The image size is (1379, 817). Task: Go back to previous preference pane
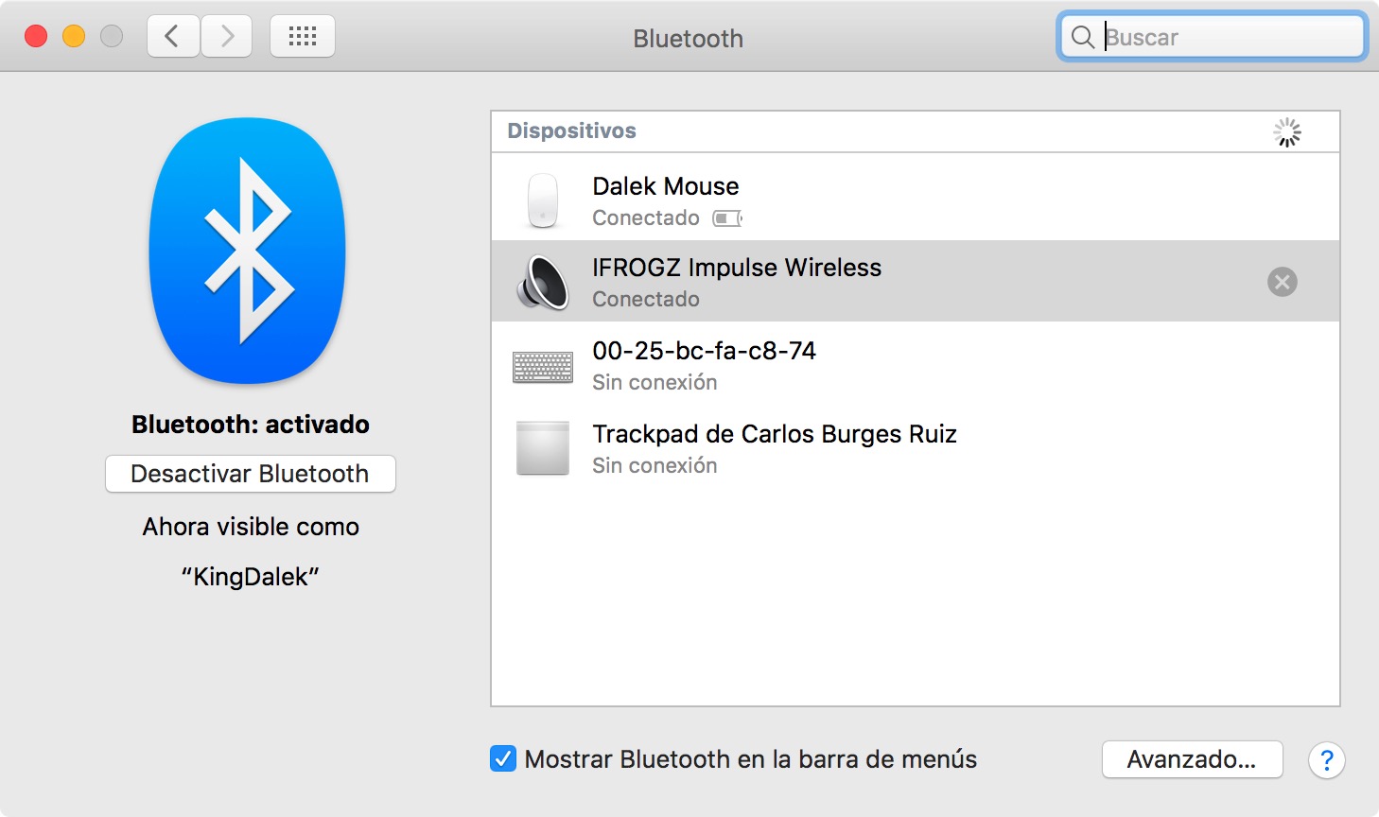173,37
